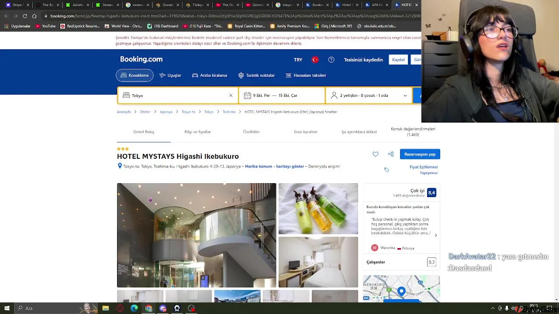Show the next guest review with the arrow
The image size is (559, 314).
435,235
